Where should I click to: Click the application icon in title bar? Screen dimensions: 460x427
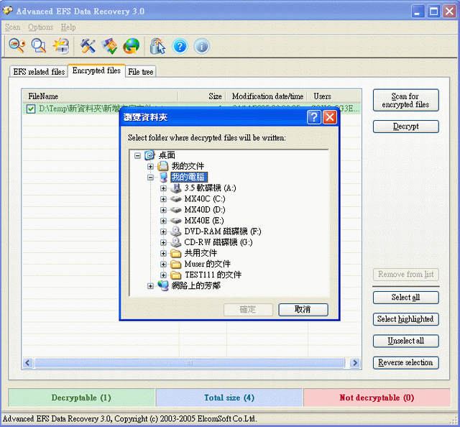pyautogui.click(x=8, y=11)
